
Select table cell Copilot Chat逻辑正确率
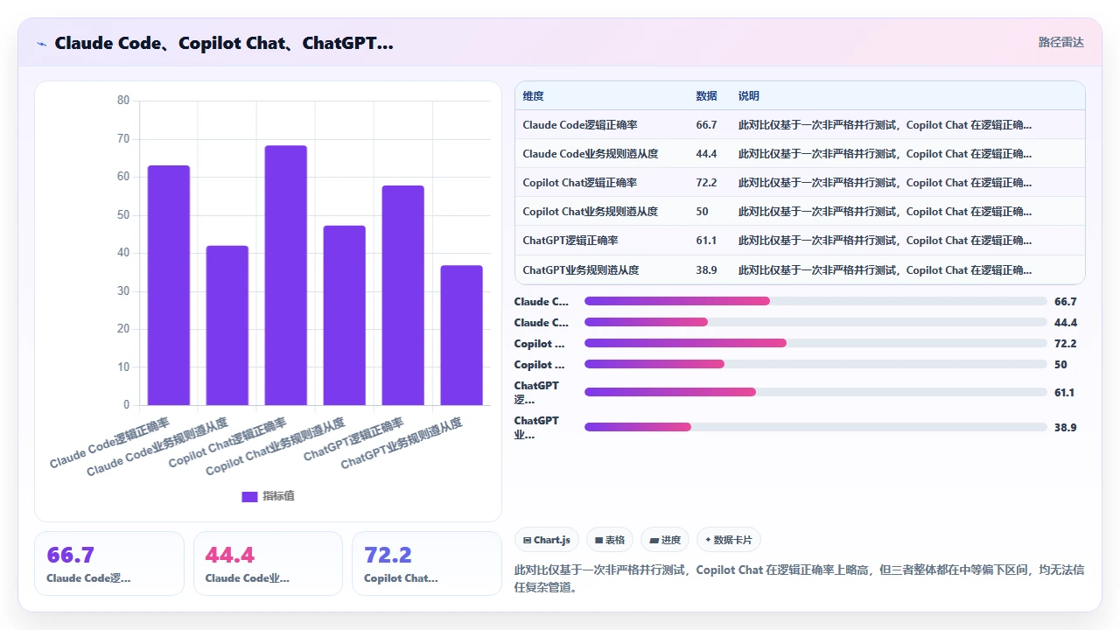580,183
